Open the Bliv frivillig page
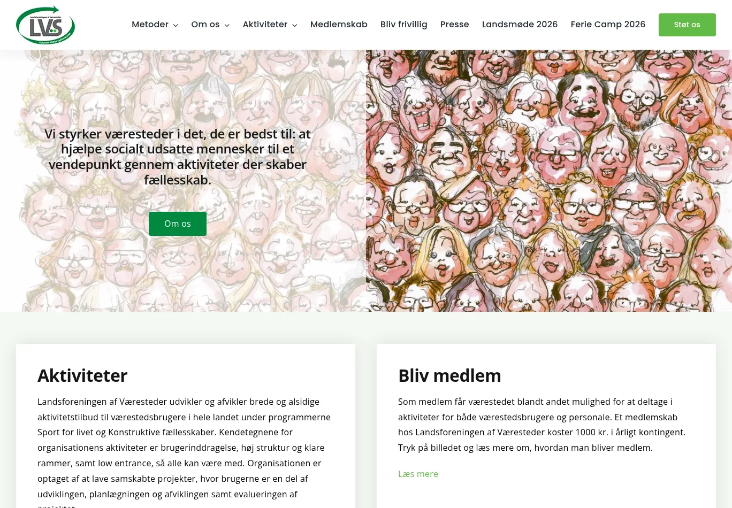 [404, 25]
